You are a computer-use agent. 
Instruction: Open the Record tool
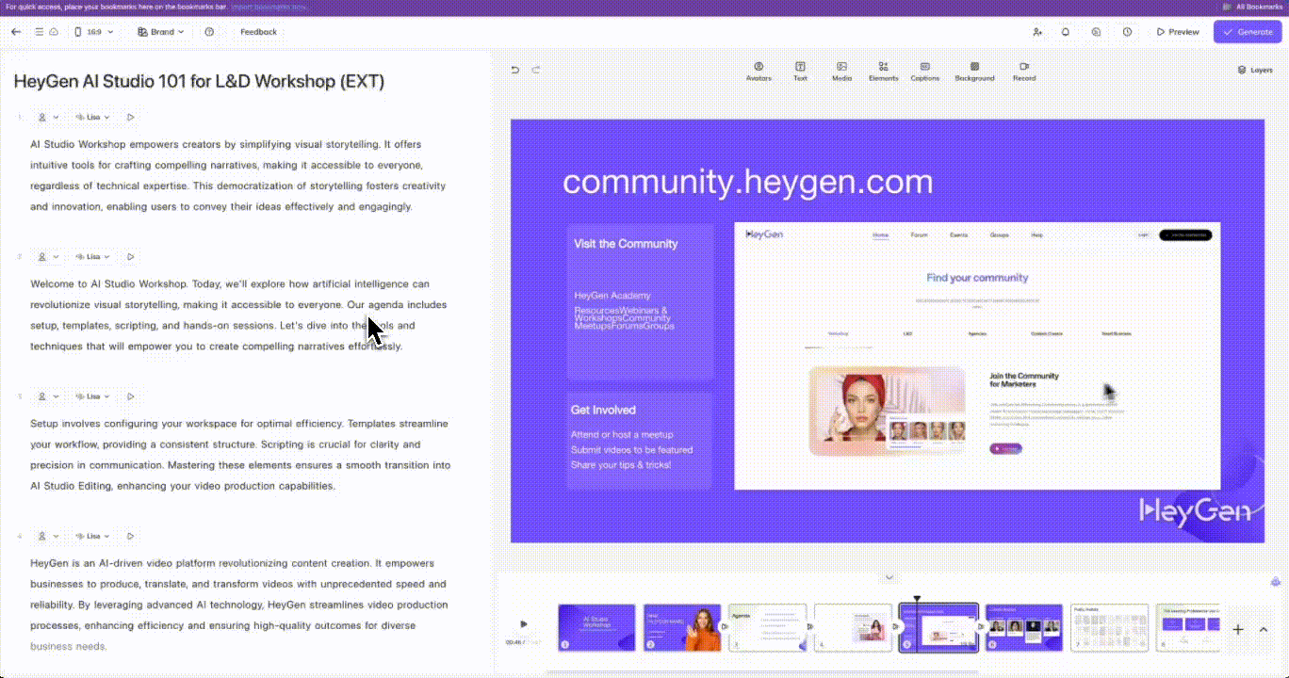1024,72
